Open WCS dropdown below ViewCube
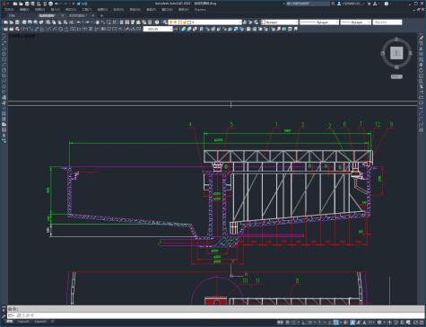Screen dimensions: 426x327 coord(396,76)
